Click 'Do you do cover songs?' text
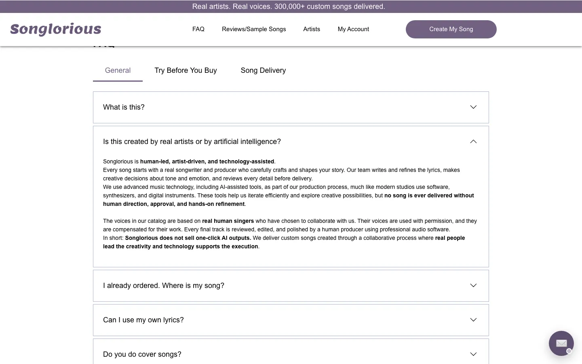 142,354
